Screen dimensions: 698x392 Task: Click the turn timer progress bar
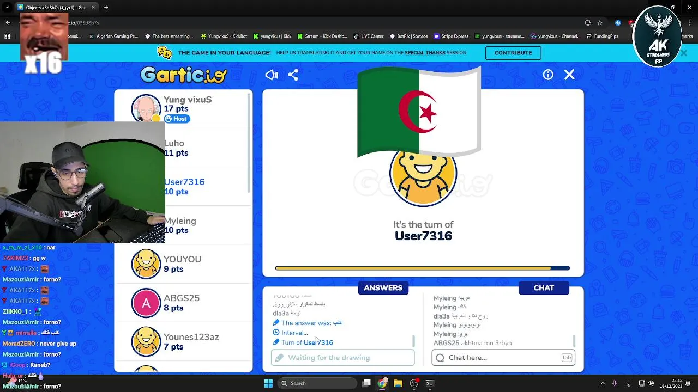coord(423,268)
